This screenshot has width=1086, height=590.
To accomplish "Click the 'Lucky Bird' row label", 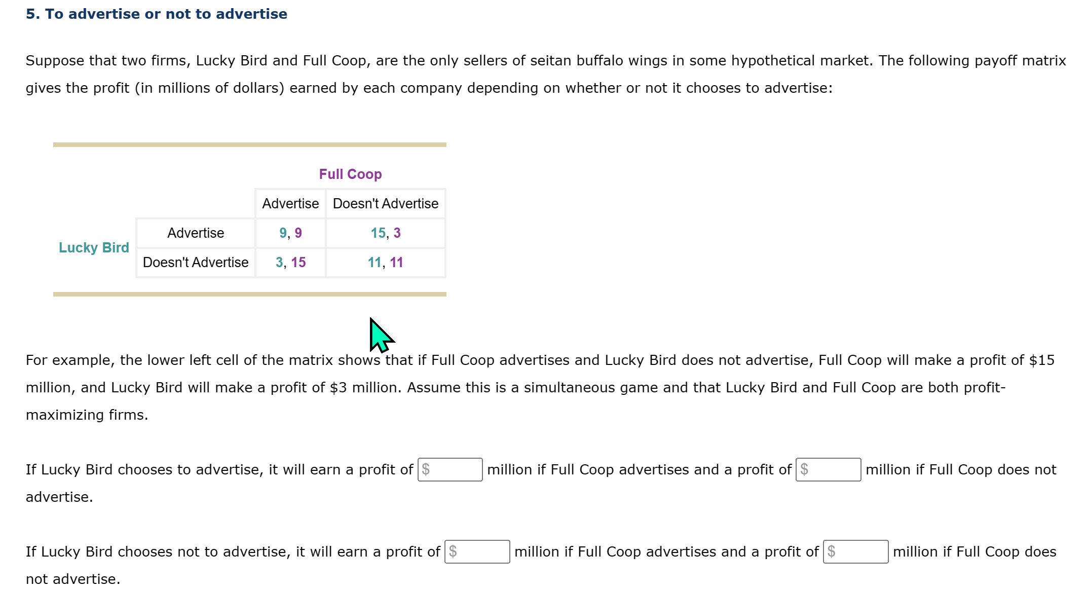I will (x=94, y=247).
